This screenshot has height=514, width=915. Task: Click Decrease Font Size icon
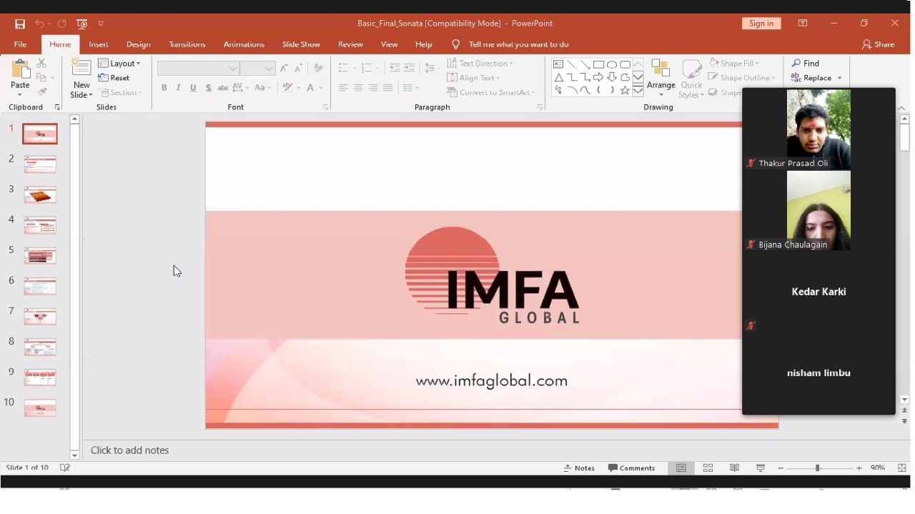point(299,69)
